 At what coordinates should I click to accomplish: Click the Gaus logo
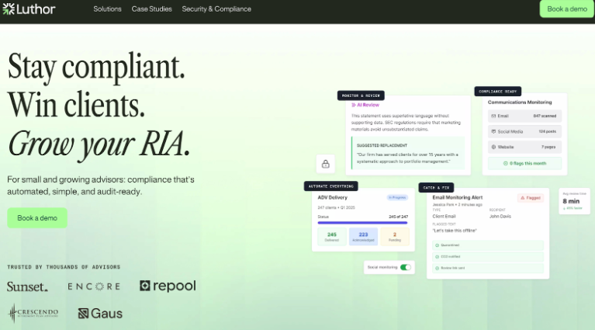[100, 314]
